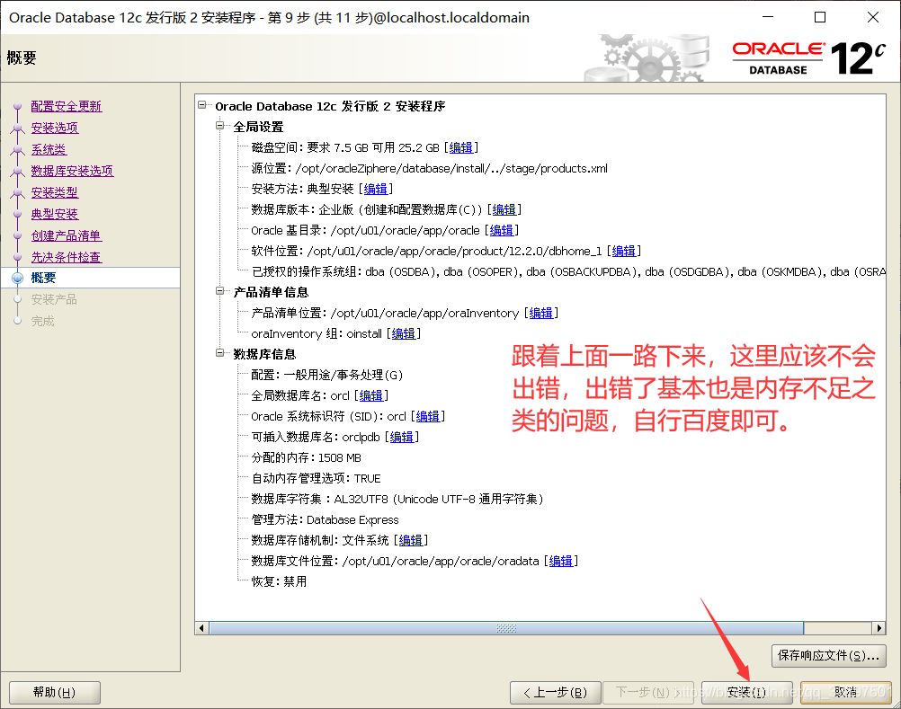The height and width of the screenshot is (709, 901).
Task: Collapse the 全局设置 section
Action: tap(219, 125)
